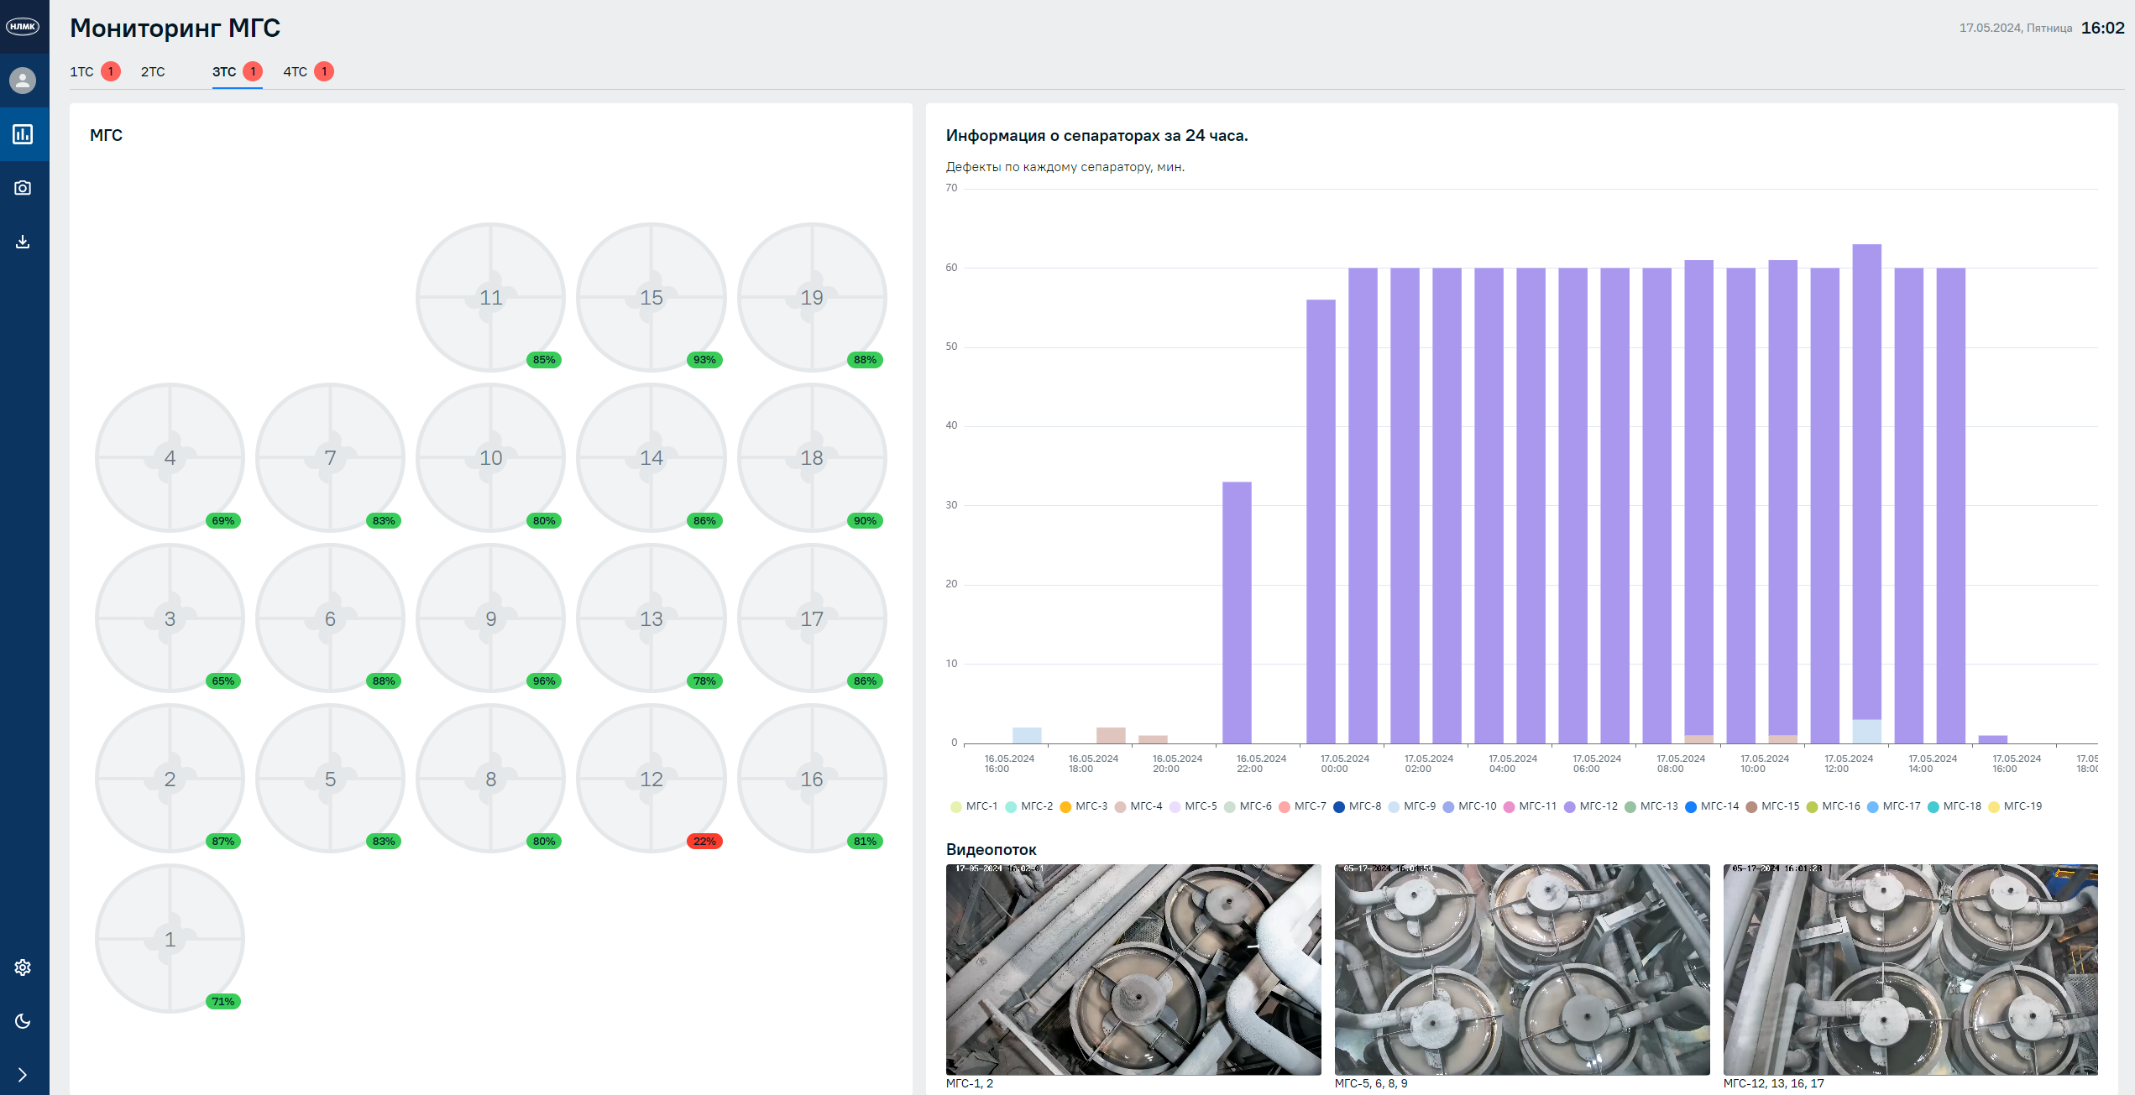The image size is (2135, 1095).
Task: Open video stream МГС-5, 6, 8, 9 thumbnail
Action: coord(1522,969)
